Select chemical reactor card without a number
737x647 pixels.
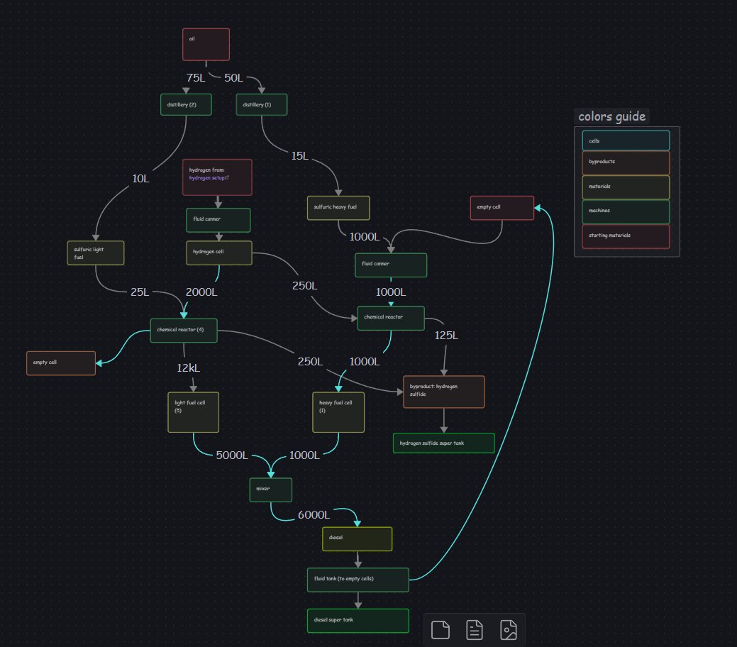(x=391, y=319)
